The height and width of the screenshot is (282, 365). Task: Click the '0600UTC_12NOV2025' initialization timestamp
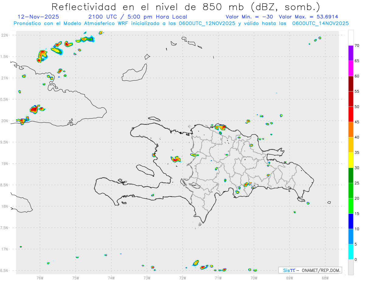[x=207, y=23]
